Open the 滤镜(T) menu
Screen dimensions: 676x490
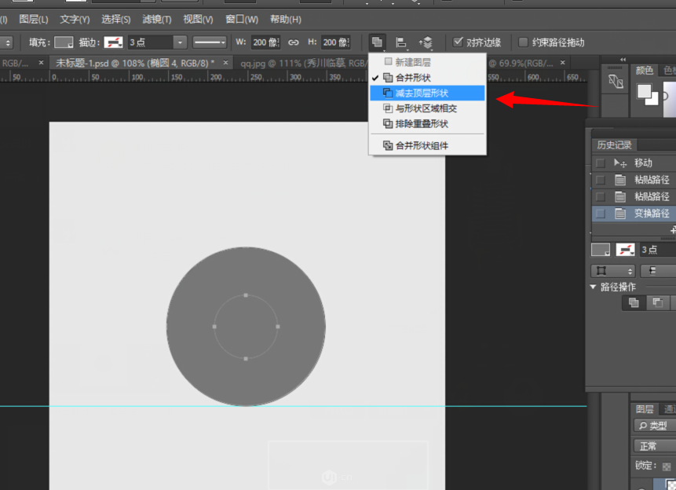coord(157,19)
